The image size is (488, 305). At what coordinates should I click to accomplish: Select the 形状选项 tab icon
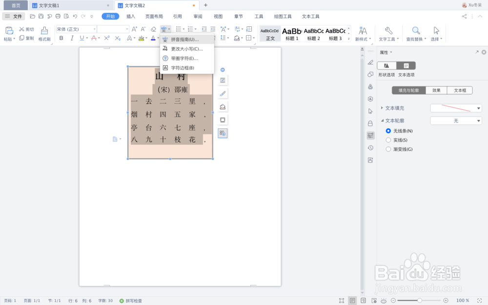[386, 66]
